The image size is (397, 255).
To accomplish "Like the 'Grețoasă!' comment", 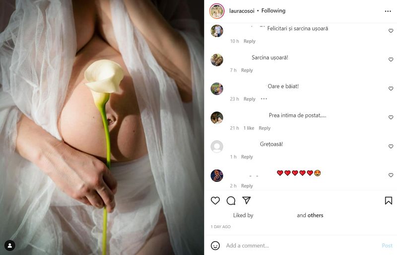I will [391, 147].
